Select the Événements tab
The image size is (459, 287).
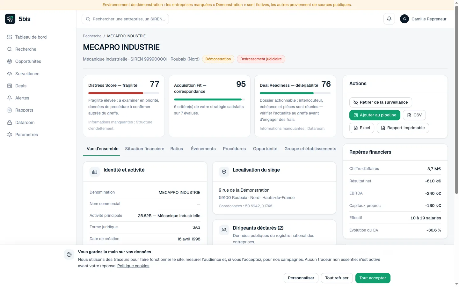click(x=203, y=149)
